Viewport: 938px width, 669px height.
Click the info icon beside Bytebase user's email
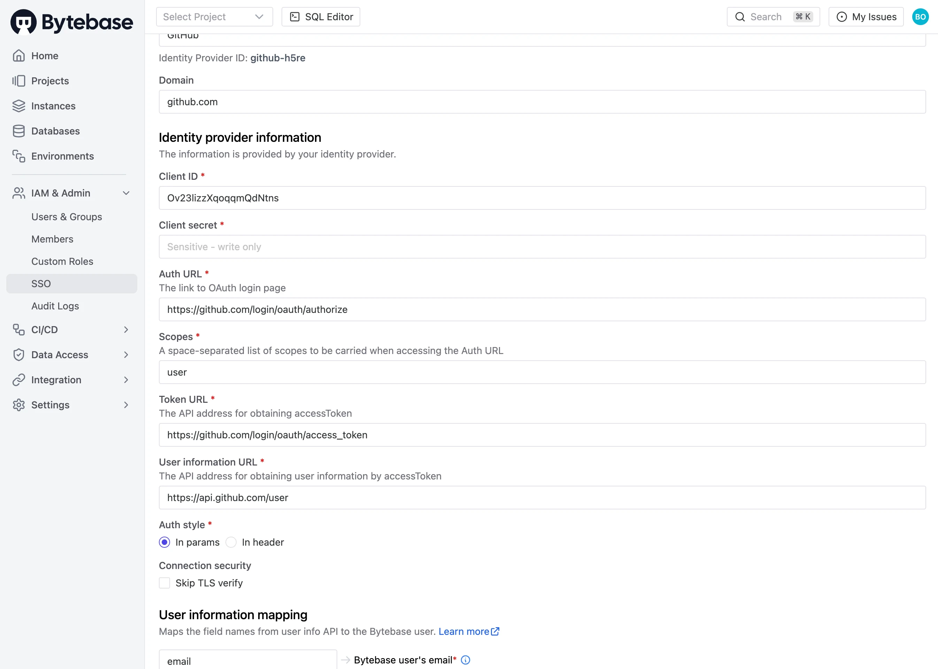(x=465, y=660)
